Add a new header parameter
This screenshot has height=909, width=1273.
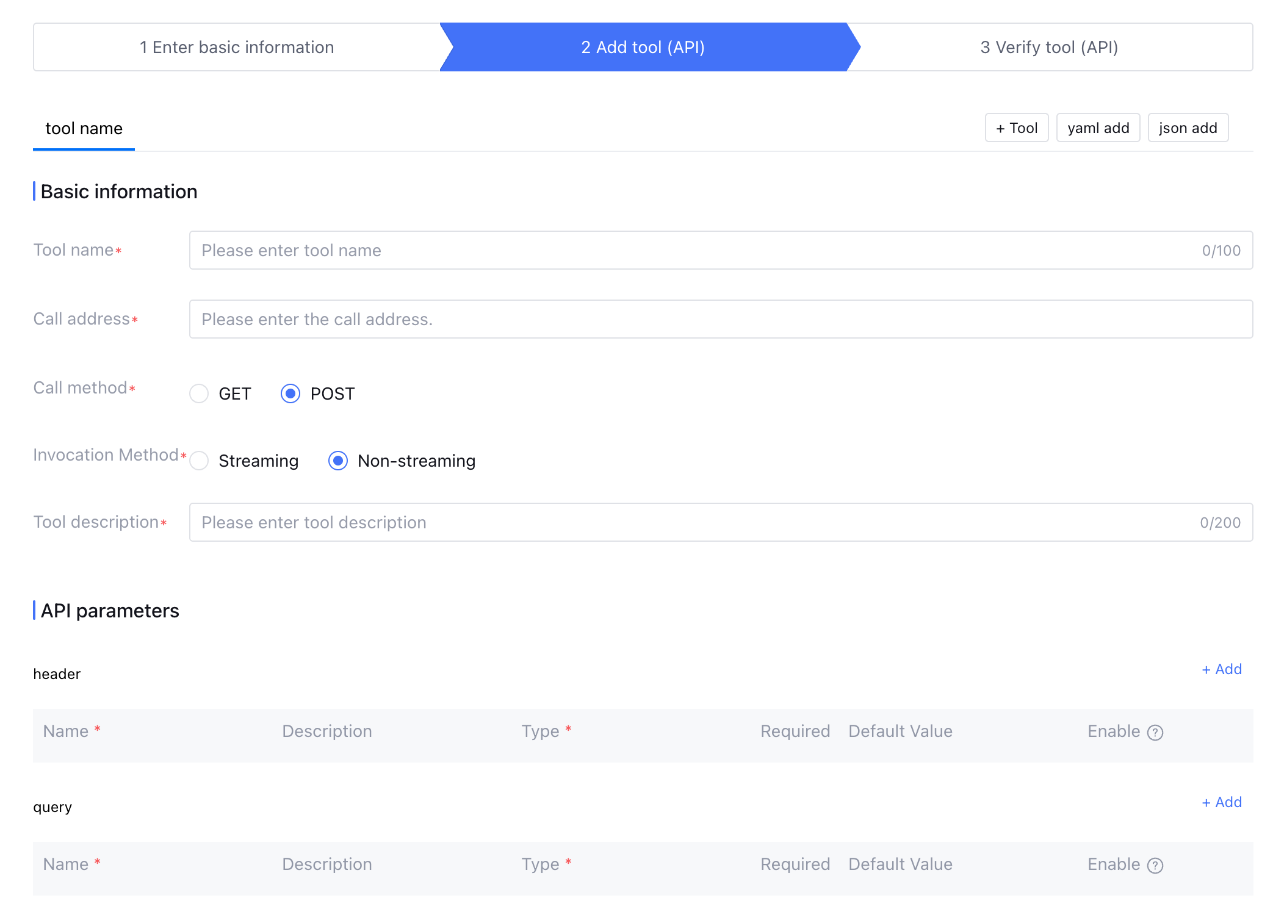[1221, 669]
